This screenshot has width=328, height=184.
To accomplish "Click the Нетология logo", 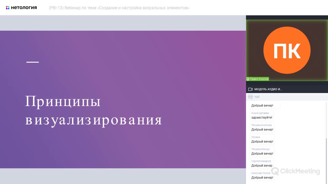I will click(x=22, y=8).
